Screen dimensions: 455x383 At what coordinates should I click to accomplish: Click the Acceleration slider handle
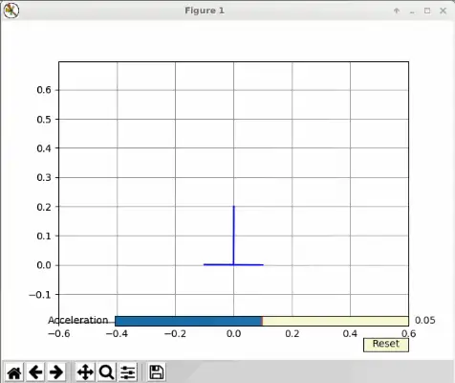[262, 321]
